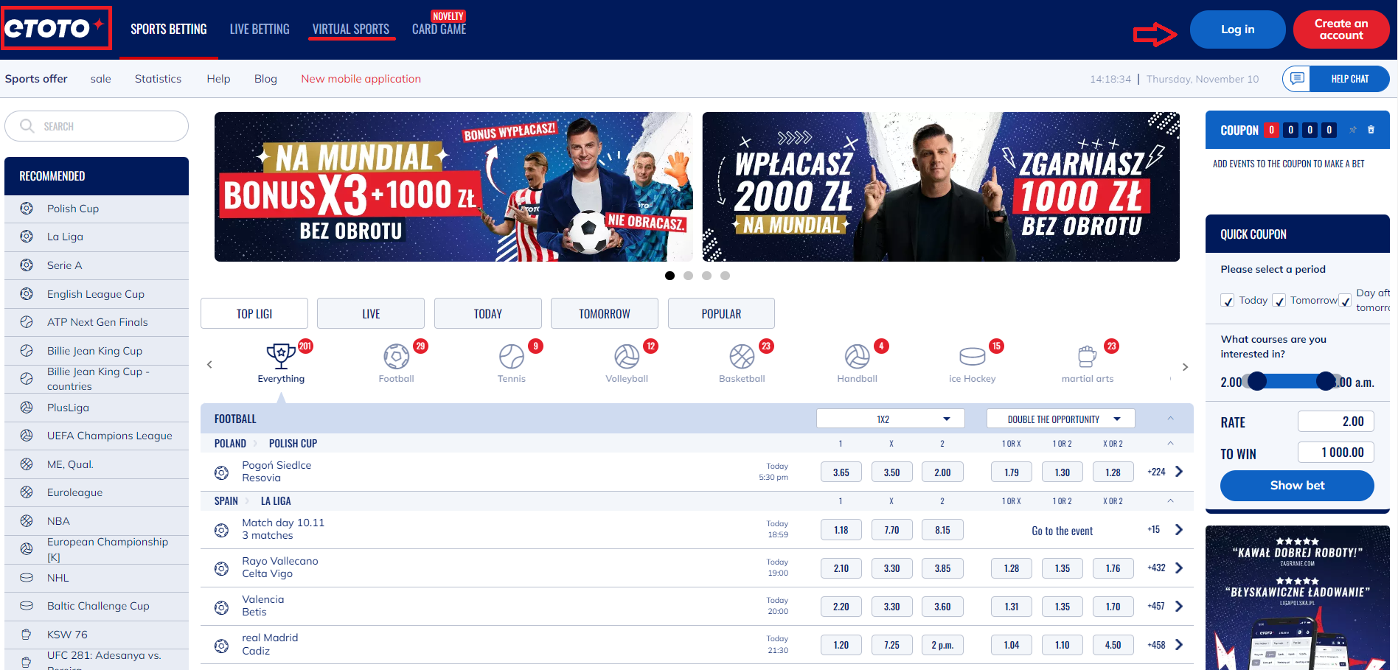Open the 1X2 market dropdown
The image size is (1398, 670).
[x=890, y=419]
